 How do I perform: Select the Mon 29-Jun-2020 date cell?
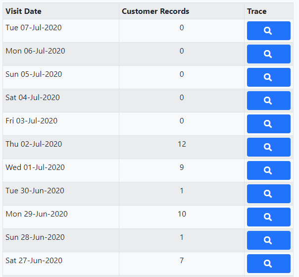[x=61, y=217]
